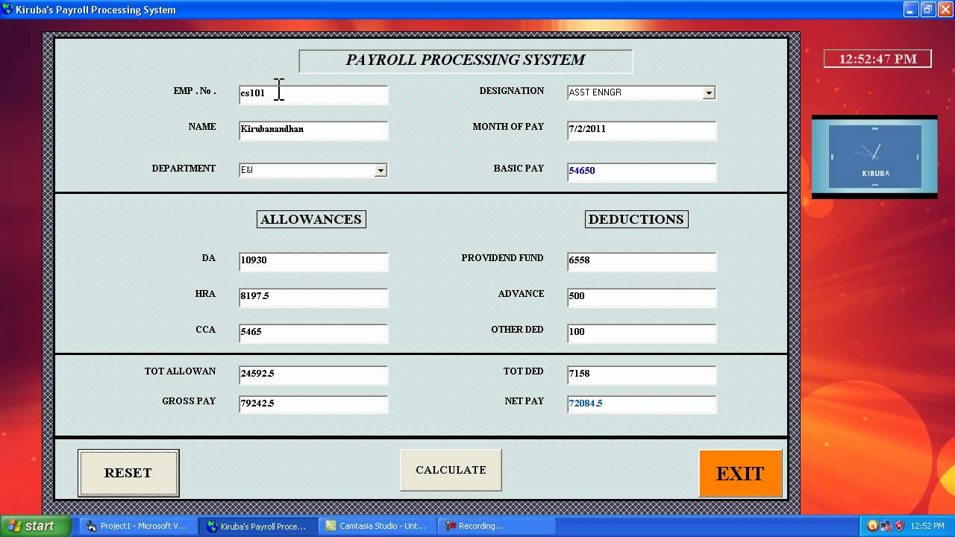The width and height of the screenshot is (955, 537).
Task: Switch to Camtasia Studio taskbar item
Action: [378, 526]
